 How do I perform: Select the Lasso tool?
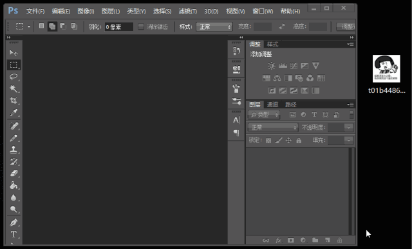click(x=14, y=77)
